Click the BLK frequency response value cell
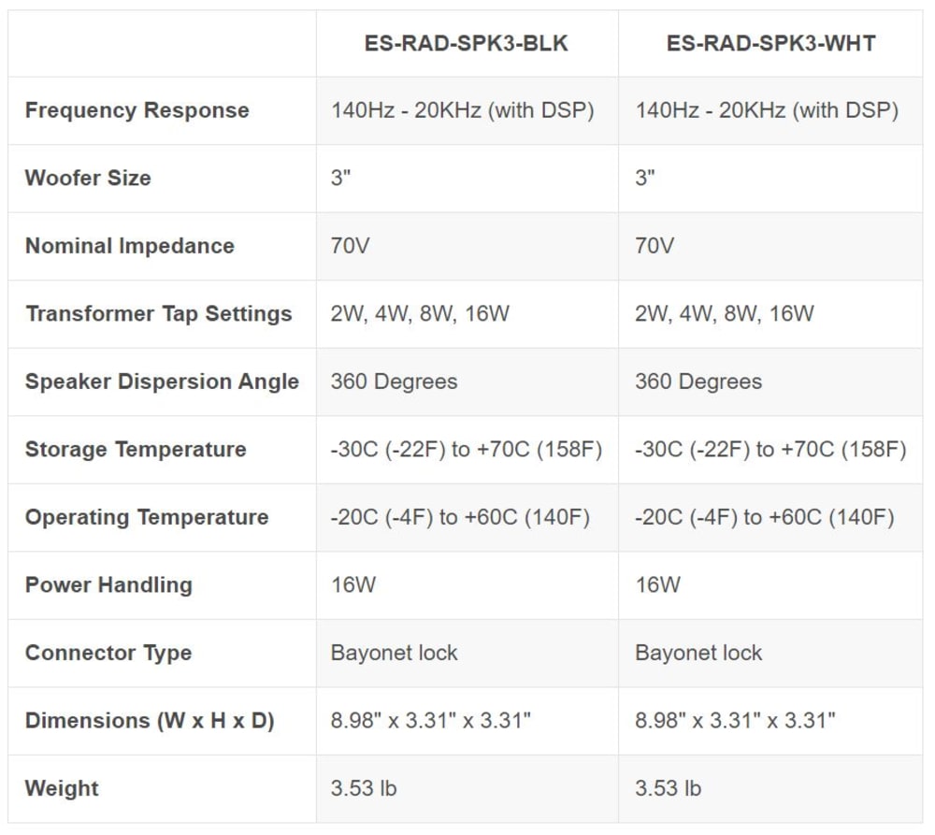This screenshot has width=935, height=835. click(467, 110)
